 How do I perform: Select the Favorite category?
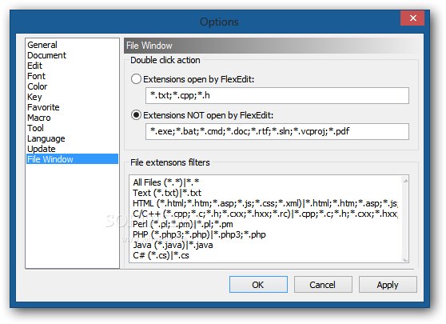(x=43, y=107)
